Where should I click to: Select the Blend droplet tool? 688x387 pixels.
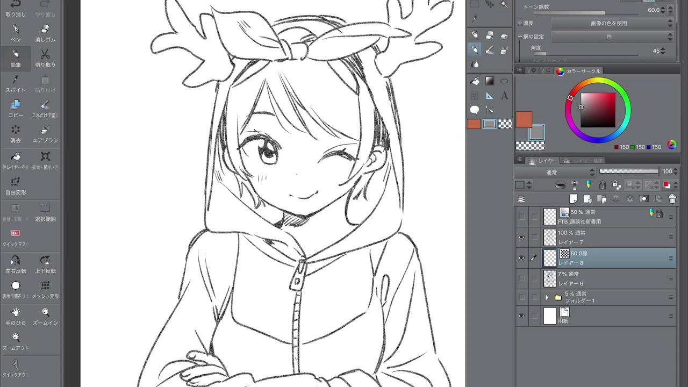[475, 64]
